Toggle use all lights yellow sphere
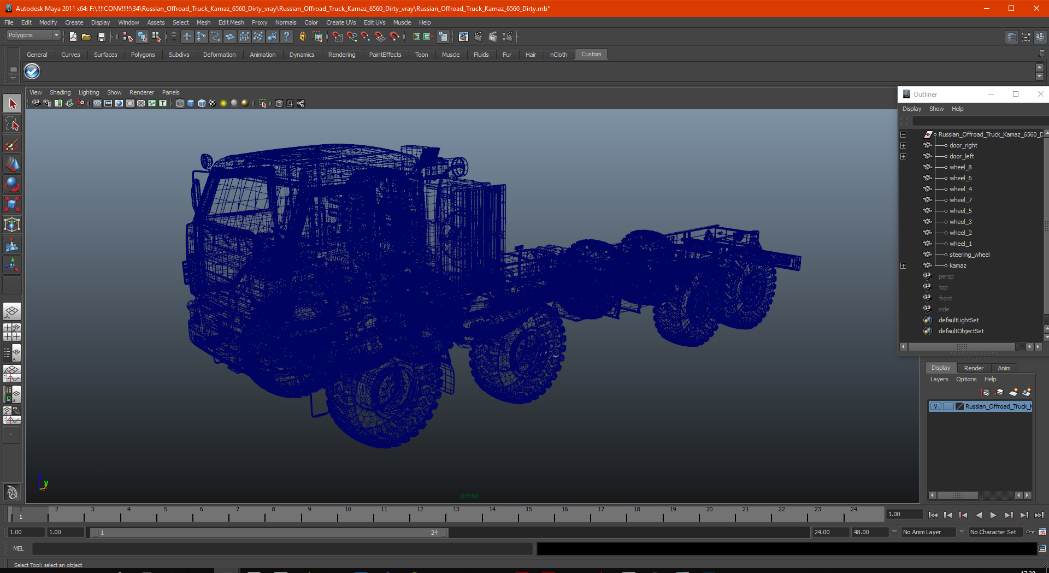The width and height of the screenshot is (1049, 573). point(223,103)
